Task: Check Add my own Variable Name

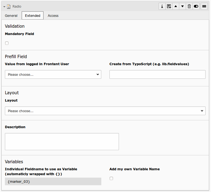Action: (111, 178)
